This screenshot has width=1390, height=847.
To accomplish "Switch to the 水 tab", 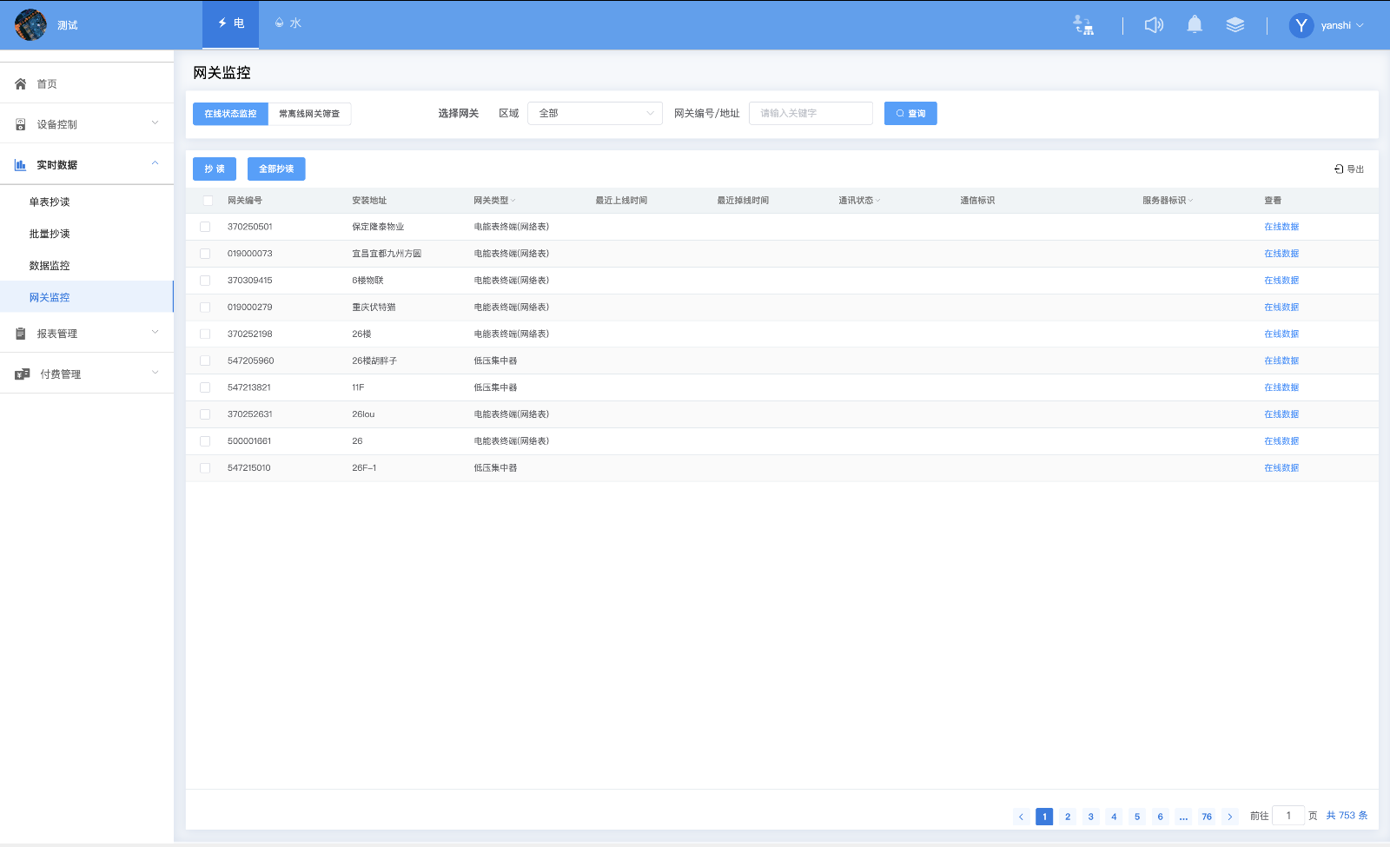I will point(288,23).
